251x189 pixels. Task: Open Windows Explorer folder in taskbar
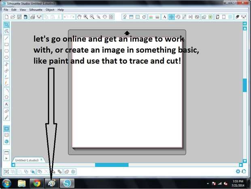click(22, 183)
